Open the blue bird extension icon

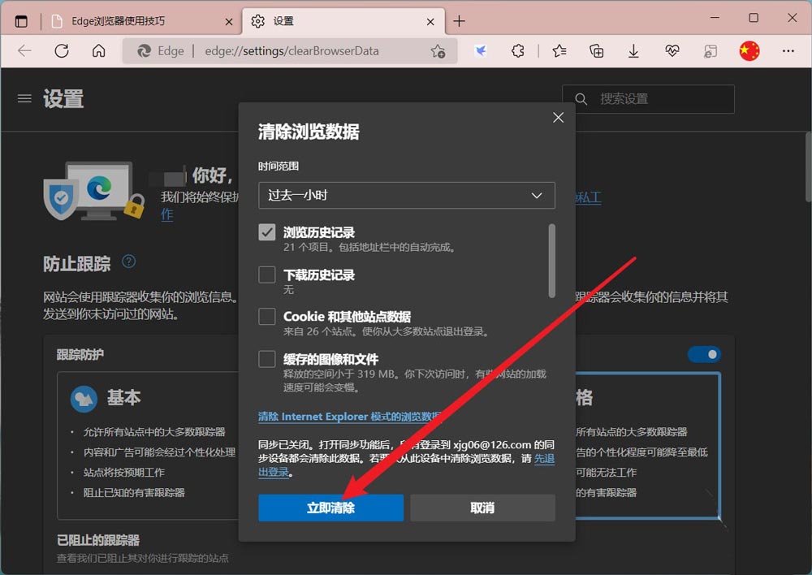point(479,50)
